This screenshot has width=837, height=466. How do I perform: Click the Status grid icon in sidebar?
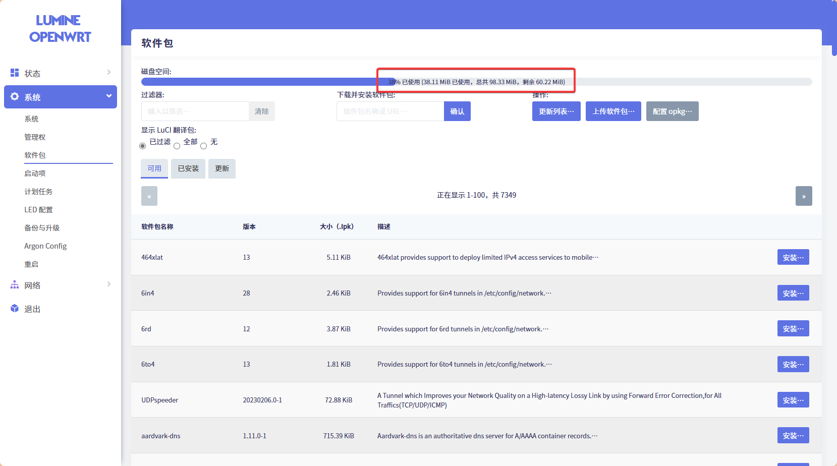click(15, 73)
